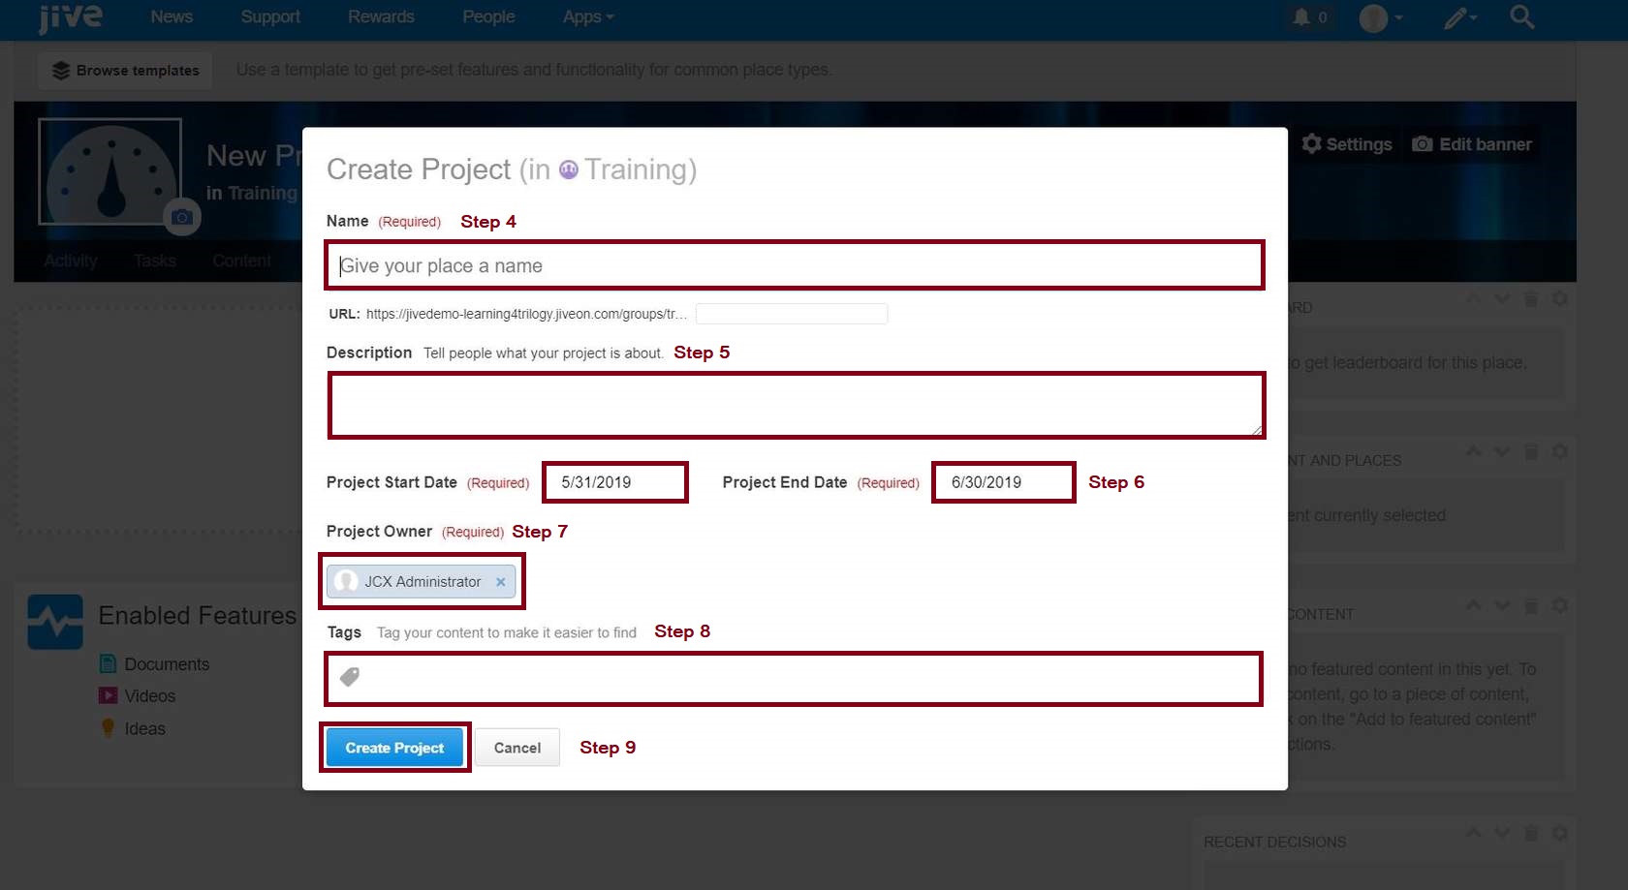Click into the Description text area
This screenshot has width=1628, height=890.
(x=795, y=405)
